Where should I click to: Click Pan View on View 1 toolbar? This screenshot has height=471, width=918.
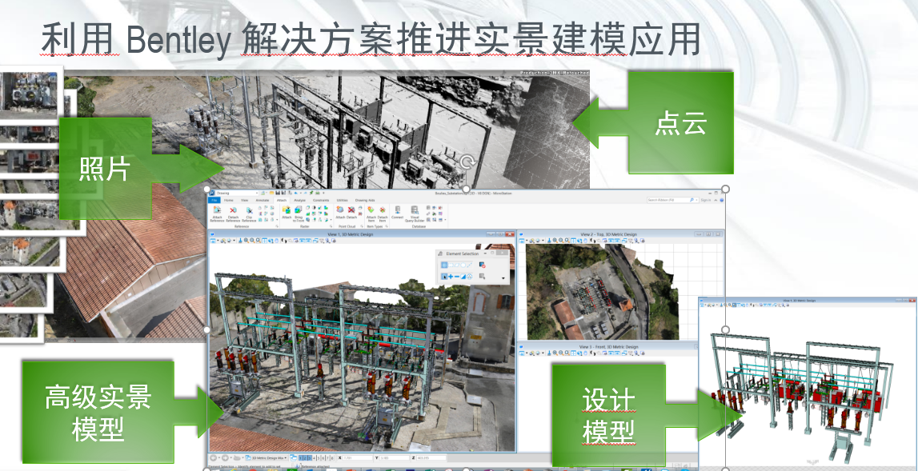(x=276, y=241)
